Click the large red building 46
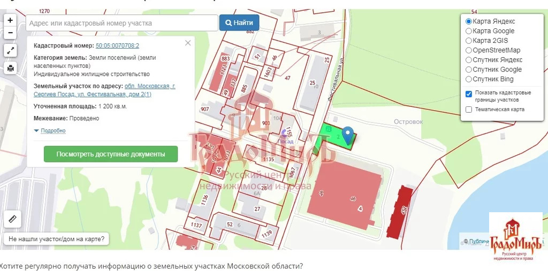This screenshot has width=548, height=271. (344, 195)
